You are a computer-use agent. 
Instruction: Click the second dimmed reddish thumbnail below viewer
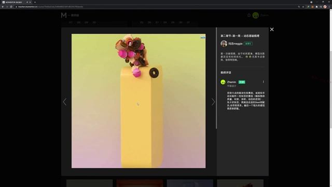[140, 183]
